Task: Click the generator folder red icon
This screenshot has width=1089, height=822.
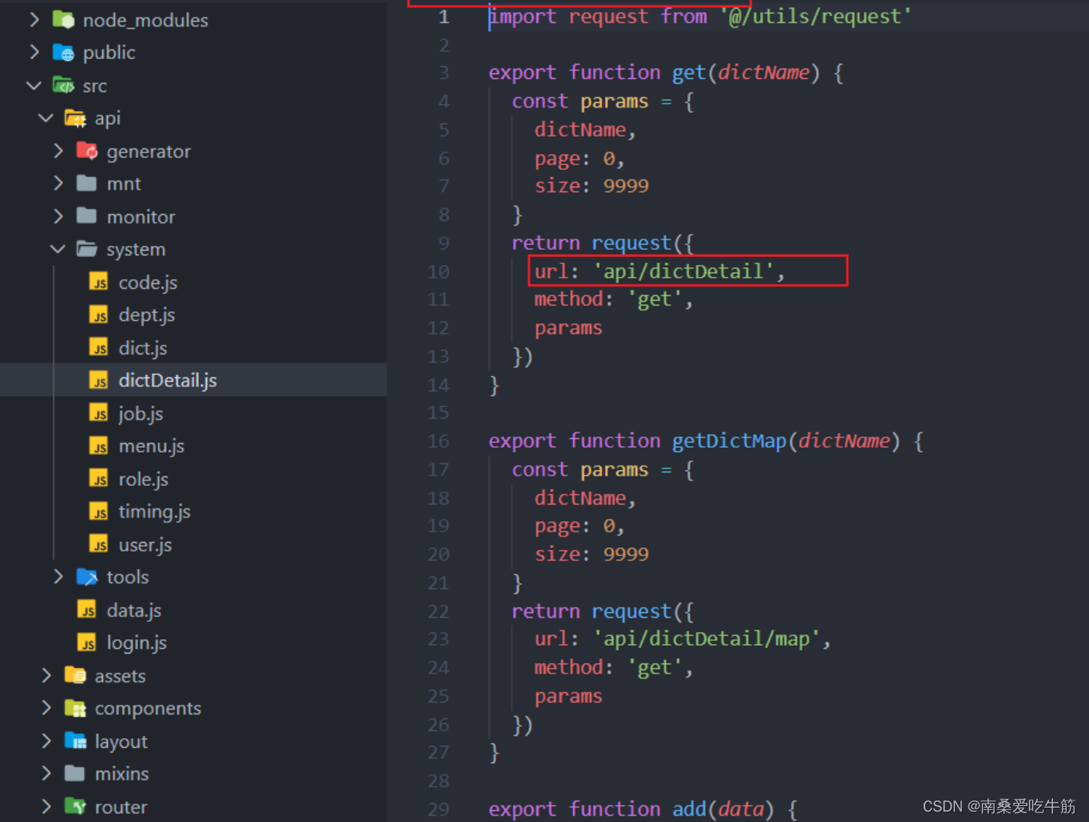Action: point(87,151)
